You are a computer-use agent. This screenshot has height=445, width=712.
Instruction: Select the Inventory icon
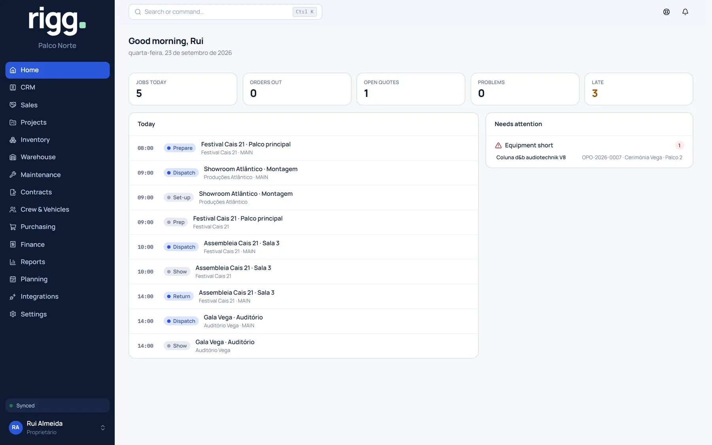13,140
